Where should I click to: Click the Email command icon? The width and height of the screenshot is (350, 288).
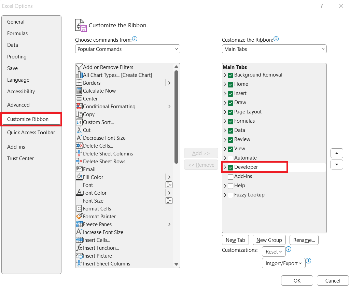[x=79, y=168]
